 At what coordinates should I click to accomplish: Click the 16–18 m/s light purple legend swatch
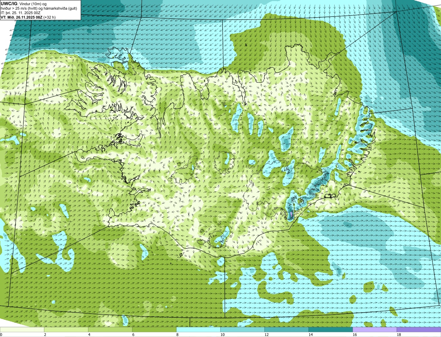[375, 330]
